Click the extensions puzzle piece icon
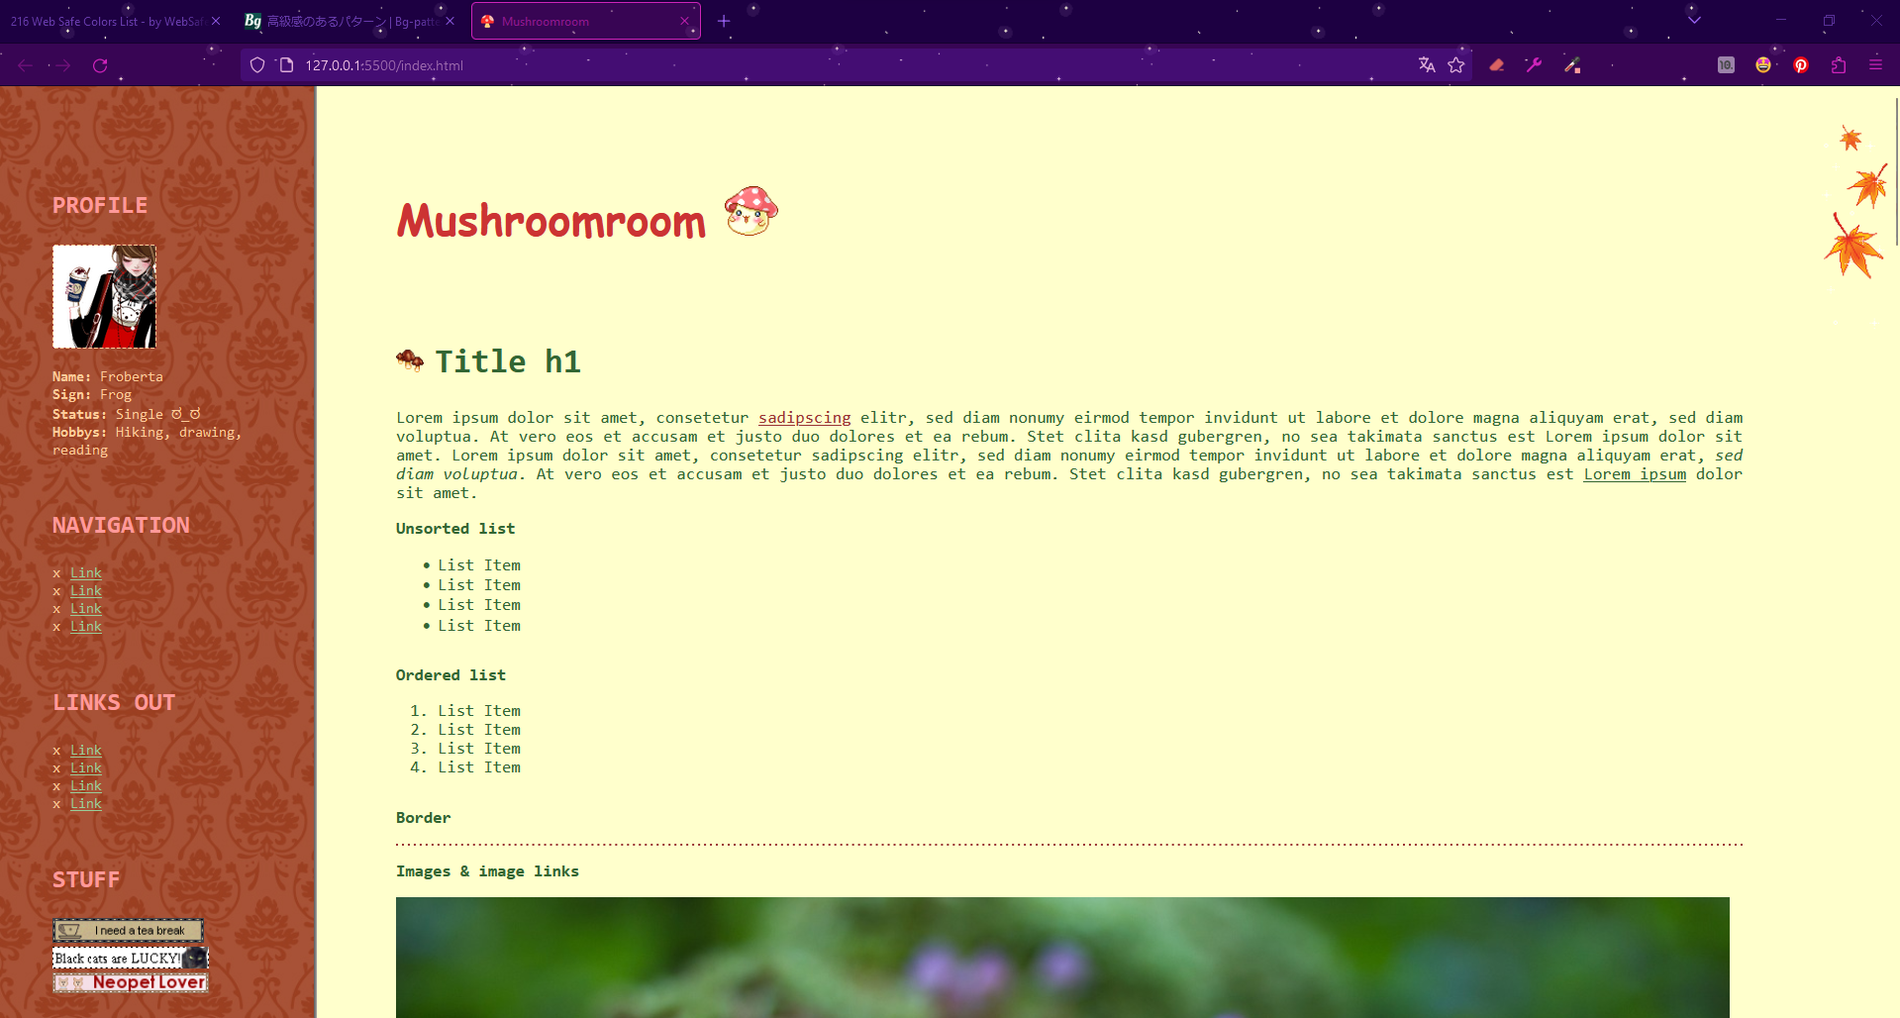The image size is (1900, 1018). pos(1839,64)
